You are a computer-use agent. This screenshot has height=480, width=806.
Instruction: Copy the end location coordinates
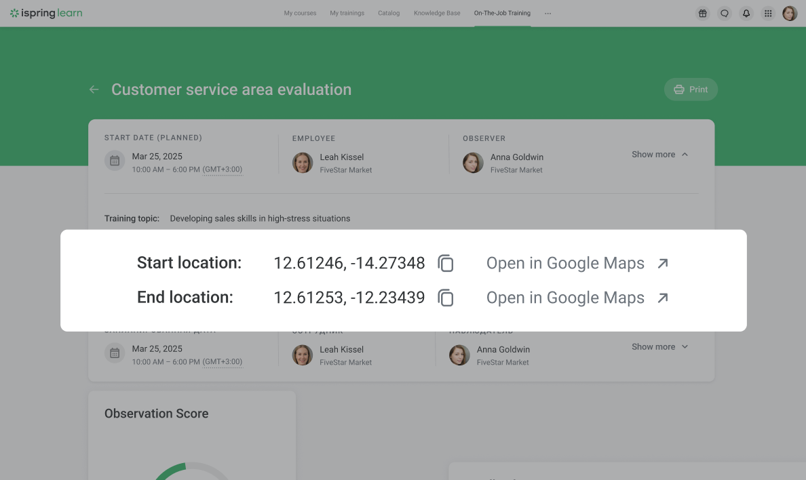[x=446, y=298]
